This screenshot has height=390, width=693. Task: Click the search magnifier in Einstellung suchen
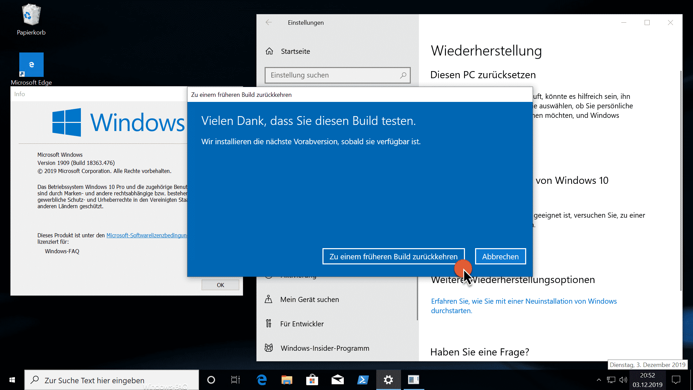403,75
